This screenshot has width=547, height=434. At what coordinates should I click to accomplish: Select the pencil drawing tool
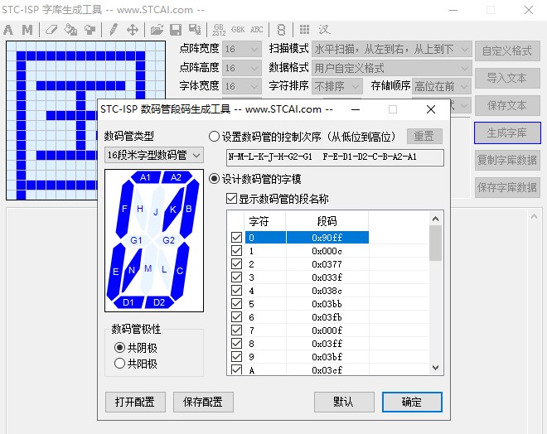114,30
